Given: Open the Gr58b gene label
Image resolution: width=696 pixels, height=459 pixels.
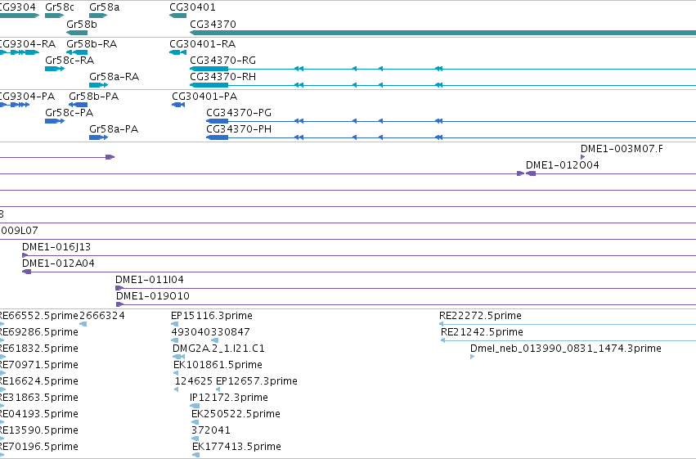Looking at the screenshot, I should pos(82,25).
